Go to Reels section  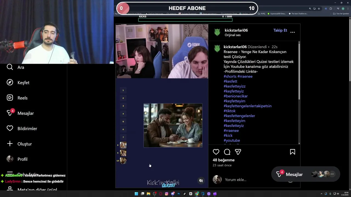coord(17,98)
